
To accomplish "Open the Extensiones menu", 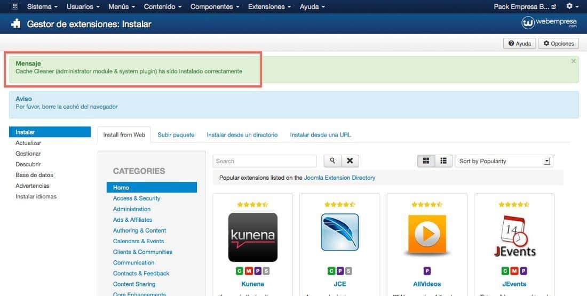I will pyautogui.click(x=269, y=7).
